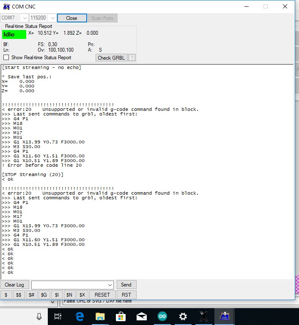Click the $$ settings command button
The height and width of the screenshot is (325, 299).
pyautogui.click(x=19, y=295)
